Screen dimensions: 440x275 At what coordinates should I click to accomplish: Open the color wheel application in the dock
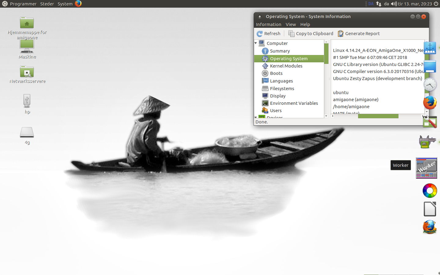tap(430, 191)
